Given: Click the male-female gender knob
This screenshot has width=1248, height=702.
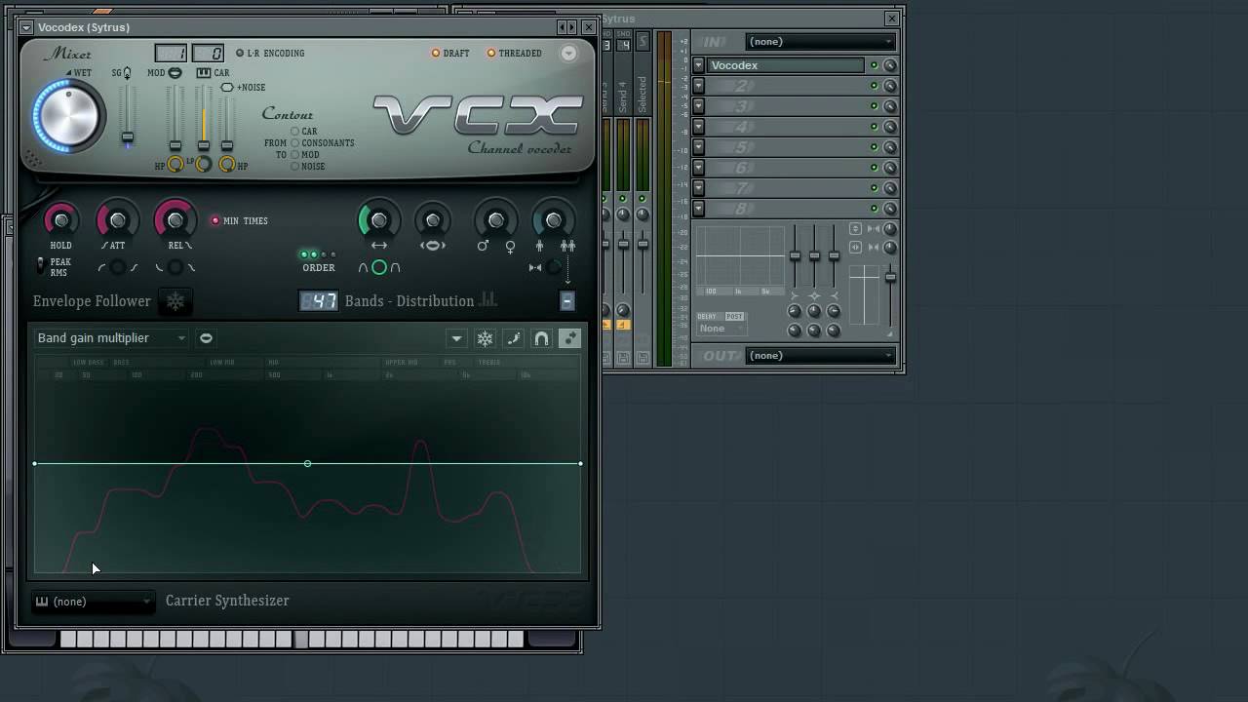Looking at the screenshot, I should [x=495, y=221].
